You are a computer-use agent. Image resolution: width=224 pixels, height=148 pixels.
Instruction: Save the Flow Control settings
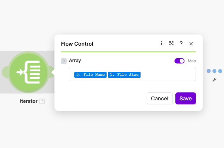185,99
